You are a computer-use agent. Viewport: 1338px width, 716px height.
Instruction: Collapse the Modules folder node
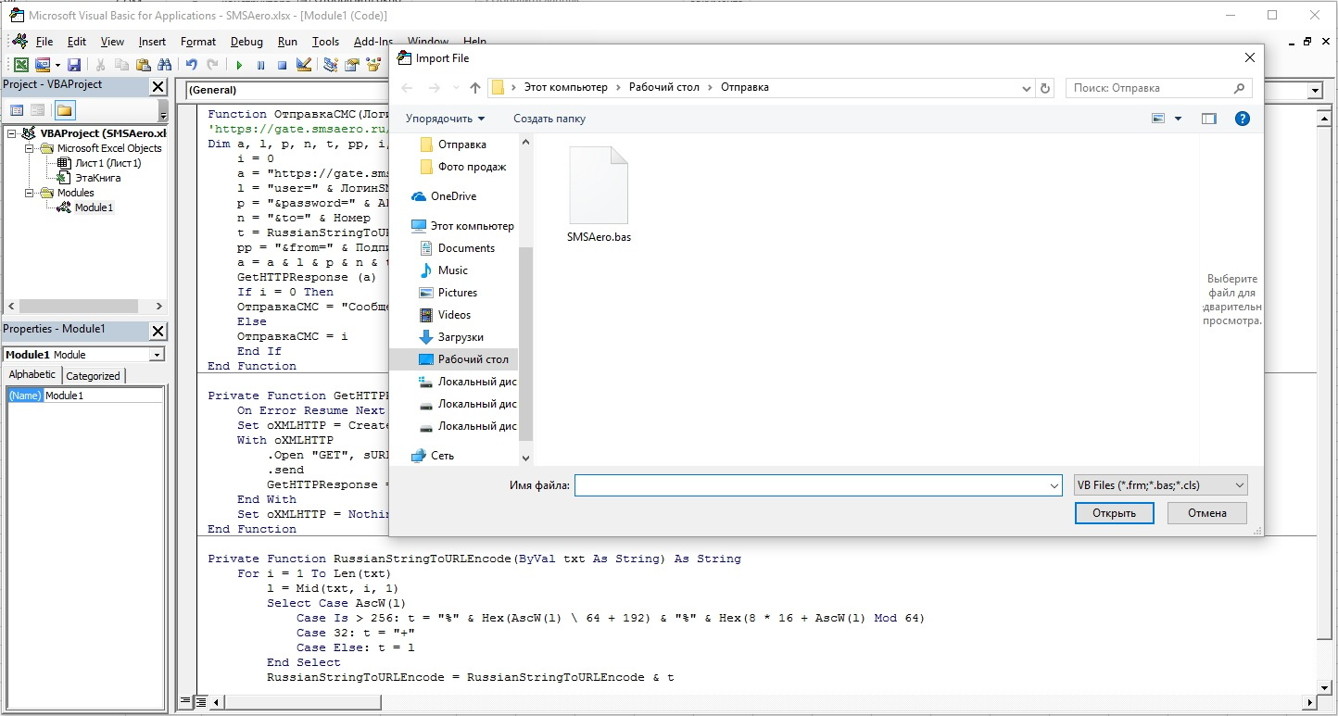pyautogui.click(x=29, y=193)
